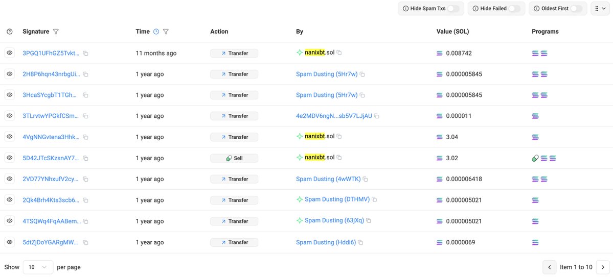Image resolution: width=613 pixels, height=279 pixels.
Task: Copy signature 3HcaSYcgbT1TGh with copy icon
Action: (x=85, y=95)
